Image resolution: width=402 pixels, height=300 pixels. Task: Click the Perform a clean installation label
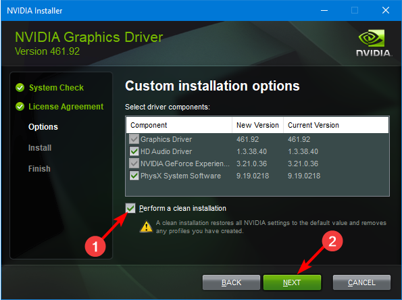pyautogui.click(x=182, y=208)
